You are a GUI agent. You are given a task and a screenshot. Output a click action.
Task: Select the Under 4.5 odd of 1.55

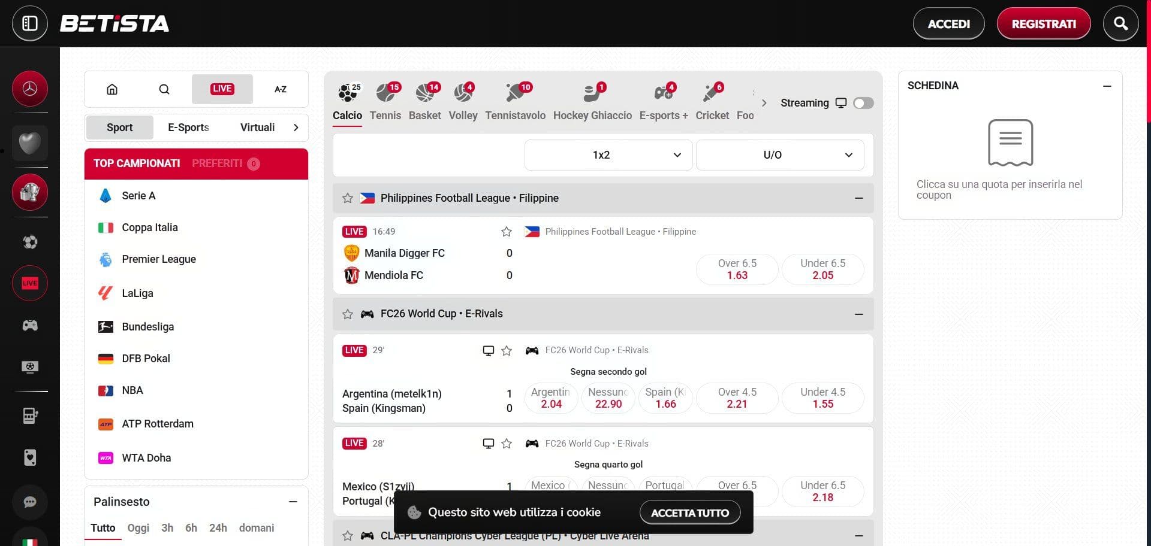822,398
